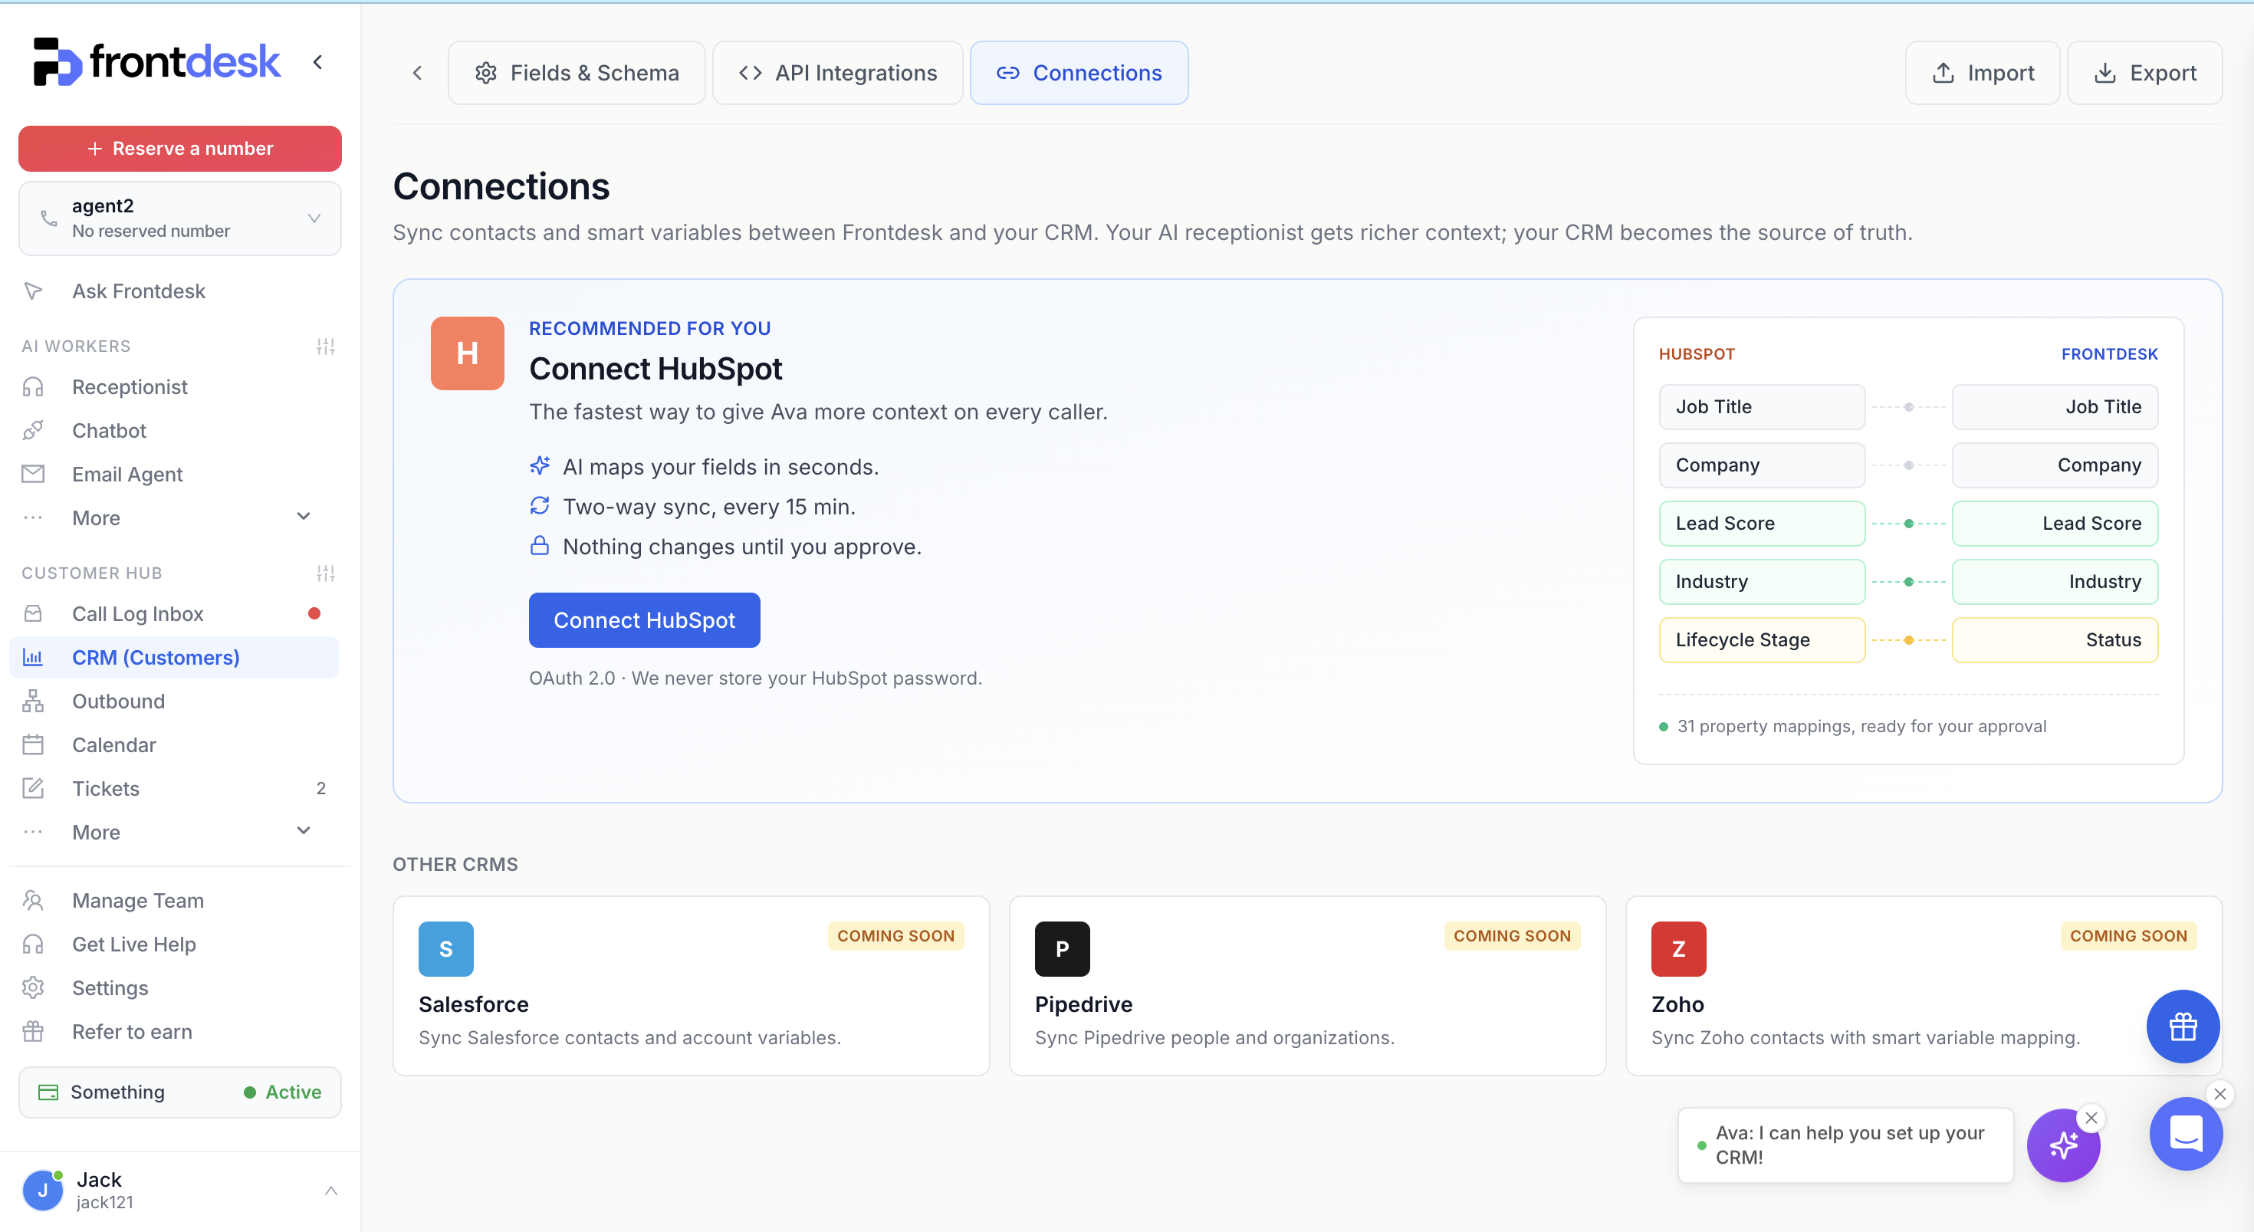Click the Zoho Z icon

click(x=1678, y=948)
